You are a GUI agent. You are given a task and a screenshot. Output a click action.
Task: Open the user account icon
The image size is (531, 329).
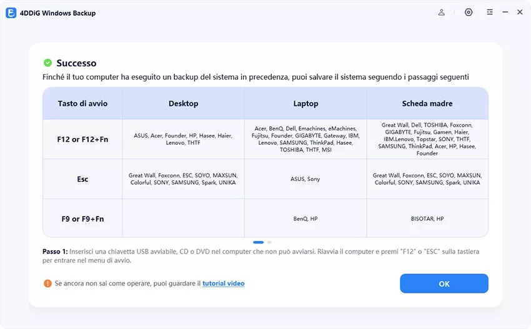coord(442,12)
